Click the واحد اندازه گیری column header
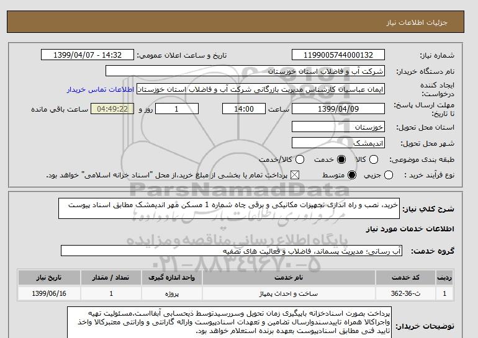478x338 pixels. (171, 277)
